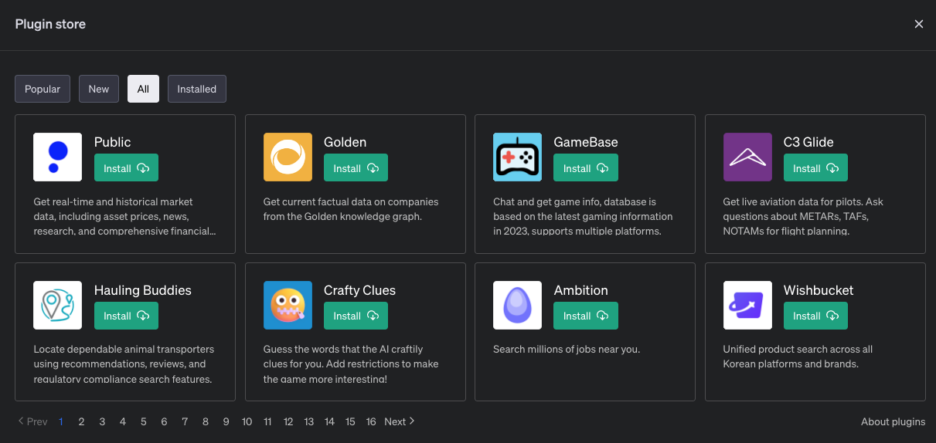
Task: Click the GameBase plugin title
Action: coord(586,142)
